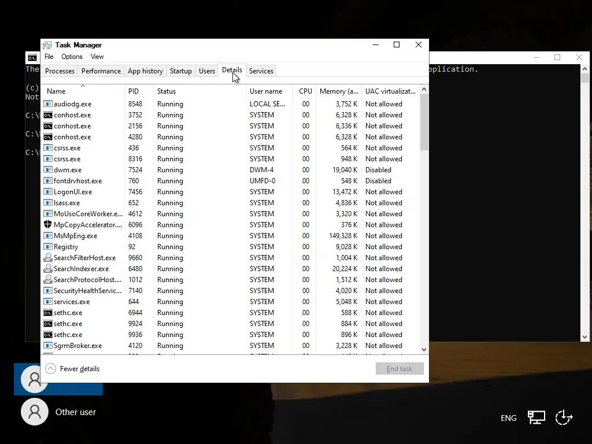Image resolution: width=592 pixels, height=444 pixels.
Task: Switch to the Services tab
Action: [x=261, y=71]
